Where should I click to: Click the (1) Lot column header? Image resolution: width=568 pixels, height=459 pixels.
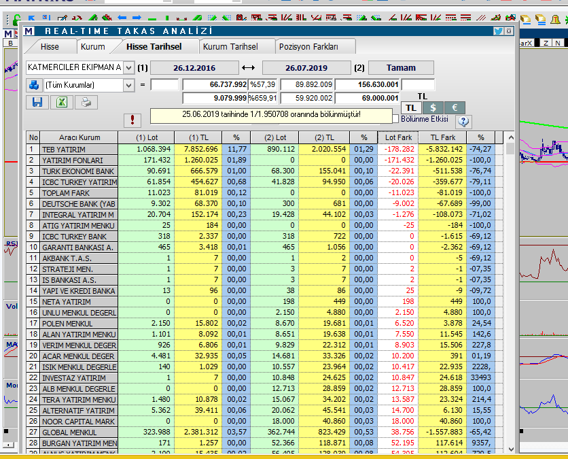[147, 138]
